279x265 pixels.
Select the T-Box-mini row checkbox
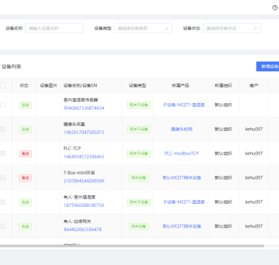[x=2, y=177]
